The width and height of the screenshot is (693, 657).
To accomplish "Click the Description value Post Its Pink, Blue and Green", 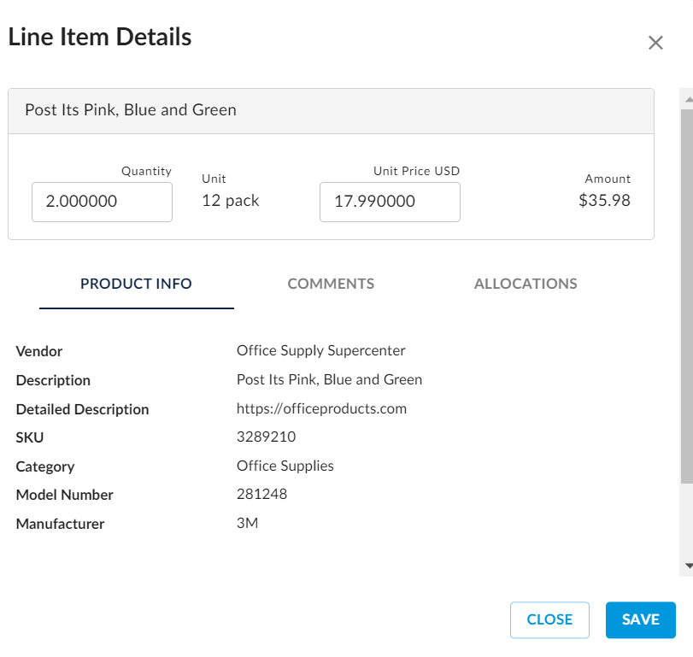I will pyautogui.click(x=329, y=379).
